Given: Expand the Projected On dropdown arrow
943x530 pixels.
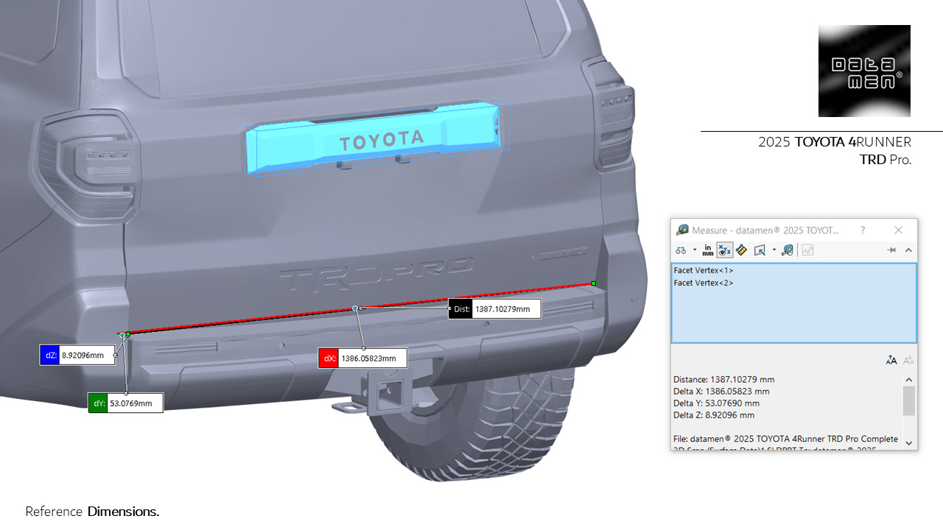Looking at the screenshot, I should click(x=774, y=250).
